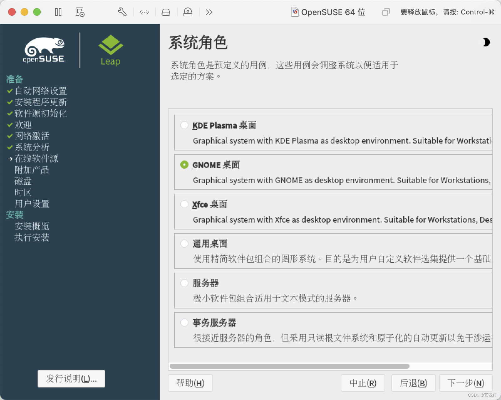Select the 通用桌面 radio button

184,244
